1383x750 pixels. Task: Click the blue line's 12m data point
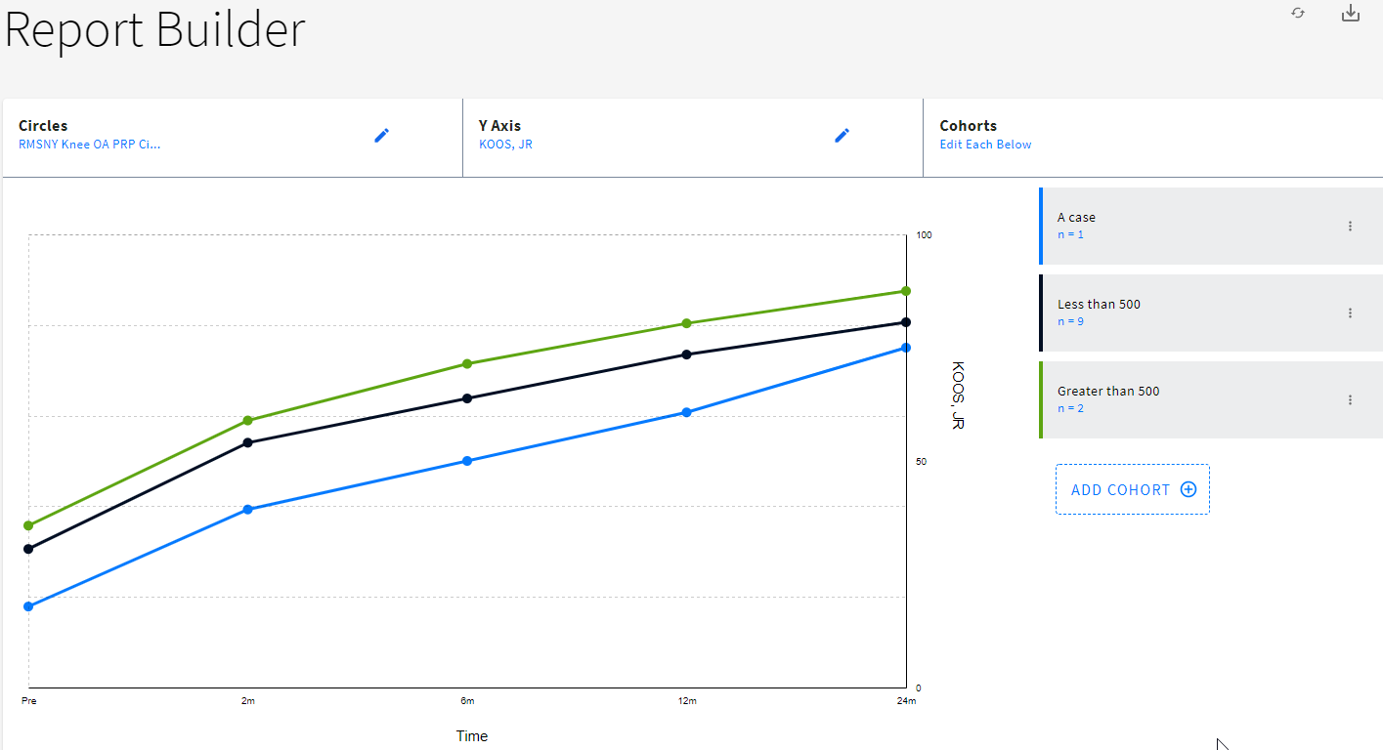686,412
